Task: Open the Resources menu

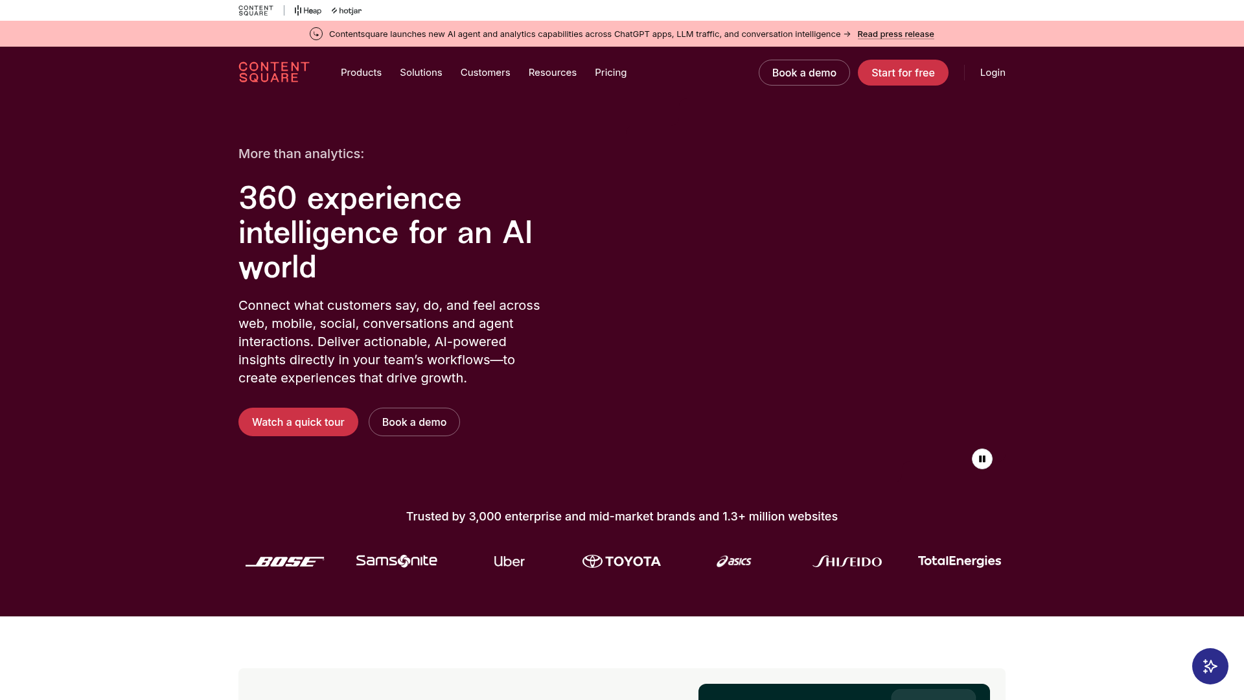Action: tap(553, 73)
